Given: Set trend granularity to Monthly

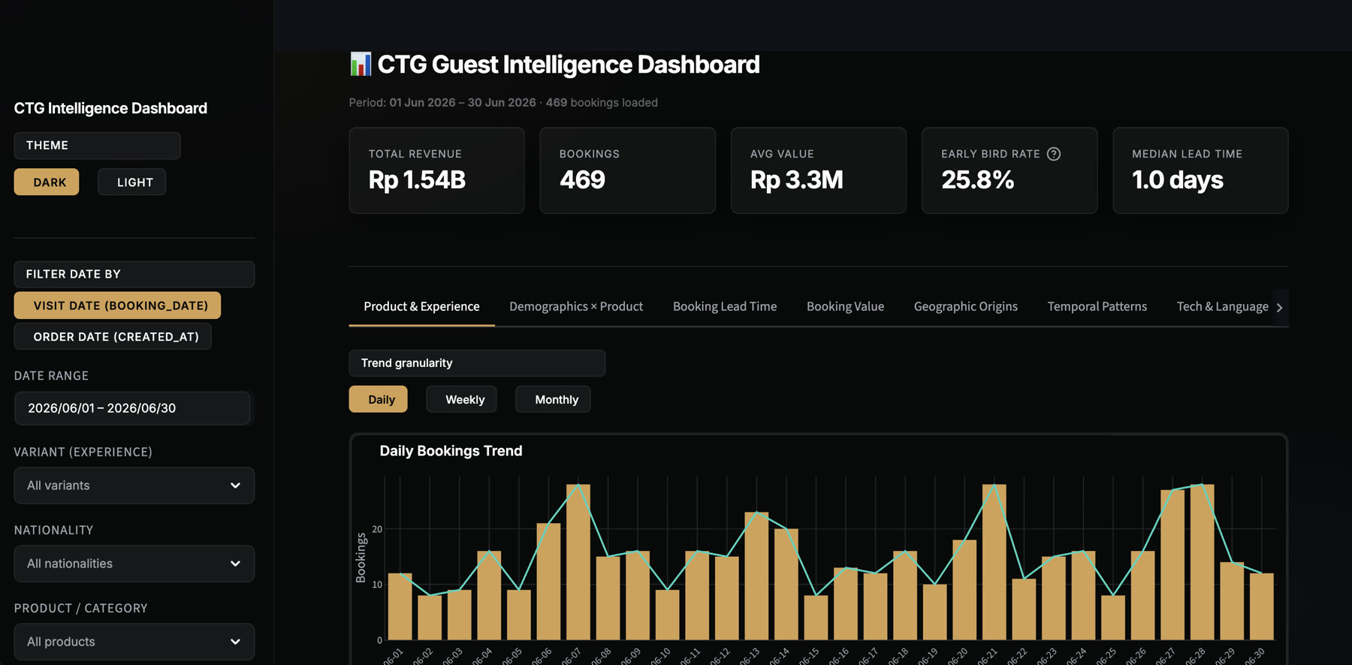Looking at the screenshot, I should point(553,399).
